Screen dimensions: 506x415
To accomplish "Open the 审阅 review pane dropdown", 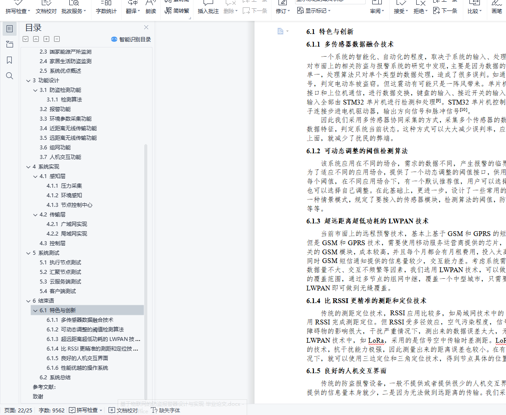I will pyautogui.click(x=377, y=7).
